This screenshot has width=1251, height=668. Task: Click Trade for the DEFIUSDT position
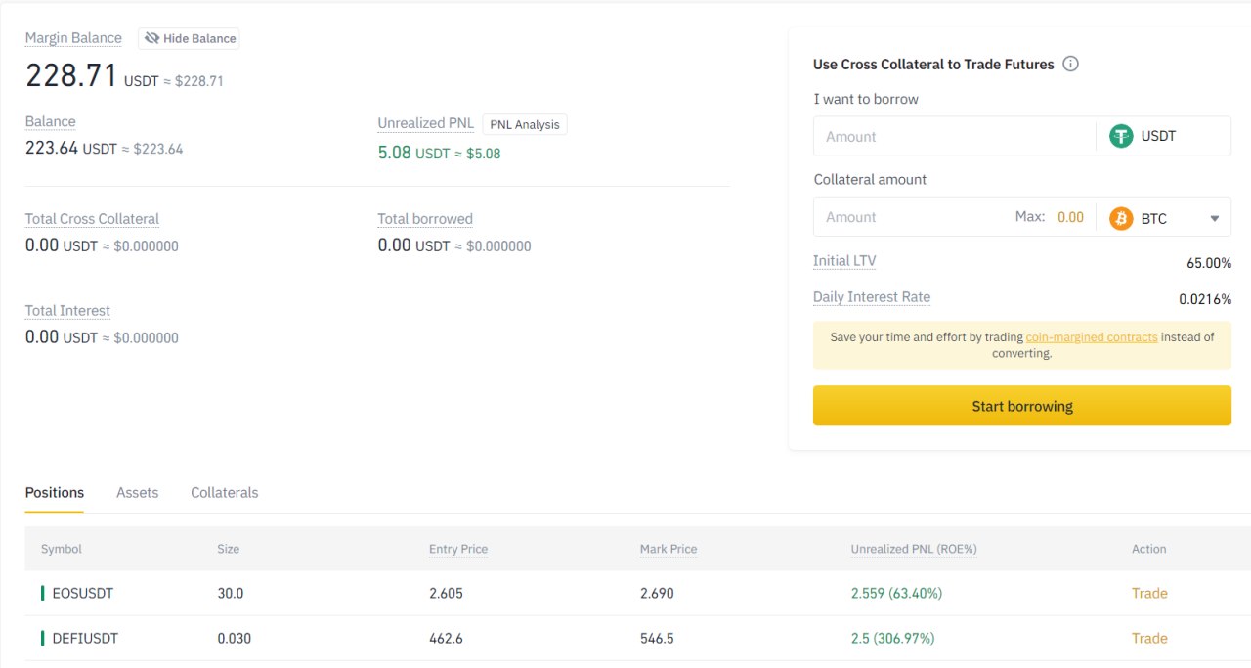(1149, 638)
